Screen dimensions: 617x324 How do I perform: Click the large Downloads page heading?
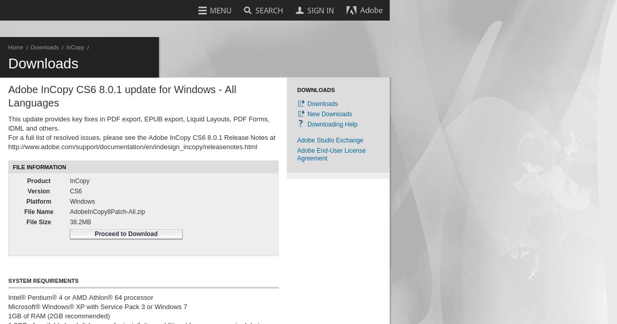click(43, 64)
